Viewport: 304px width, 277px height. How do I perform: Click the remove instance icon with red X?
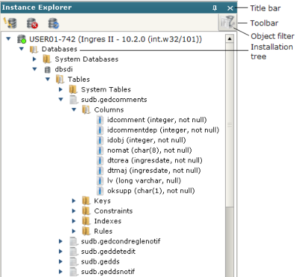32,23
